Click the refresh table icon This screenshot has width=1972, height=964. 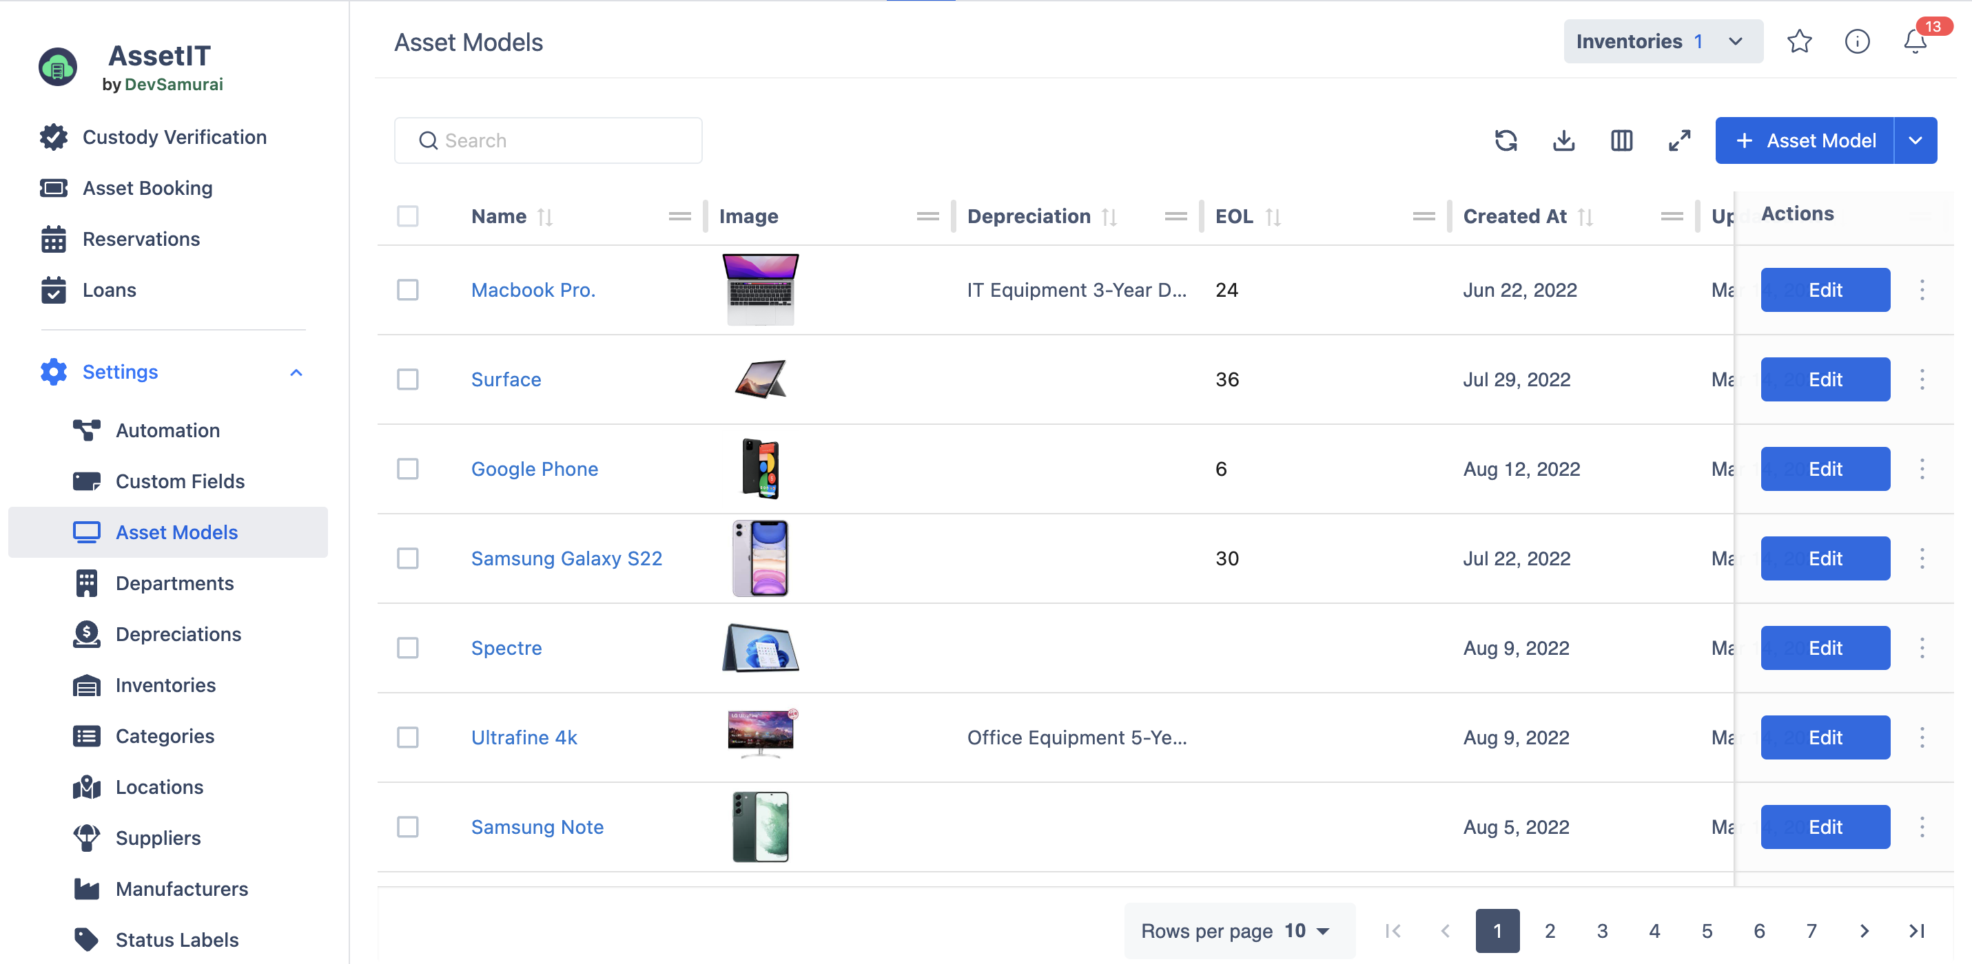click(1506, 140)
